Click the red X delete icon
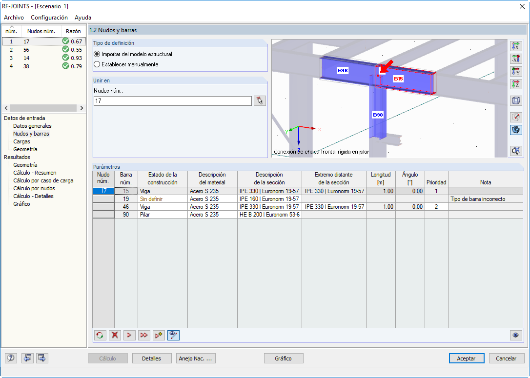Image resolution: width=530 pixels, height=378 pixels. click(x=115, y=335)
